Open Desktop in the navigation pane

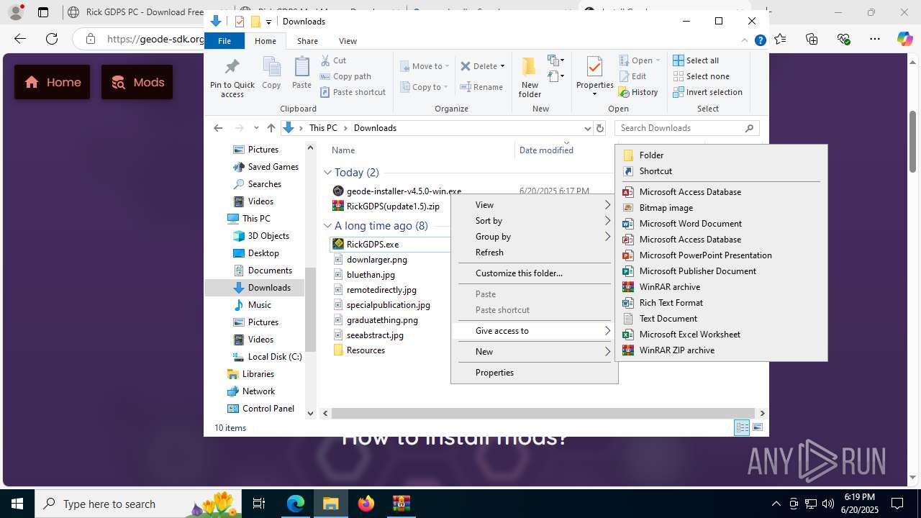tap(255, 253)
